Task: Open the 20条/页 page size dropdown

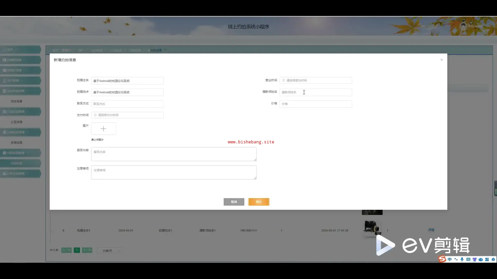Action: pos(110,251)
